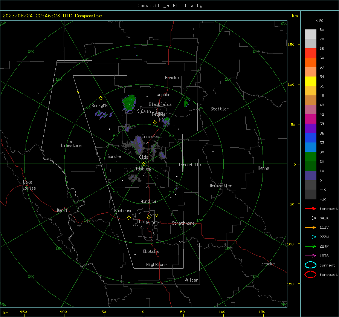Click the Lake Louise label
The height and width of the screenshot is (317, 339).
[29, 185]
